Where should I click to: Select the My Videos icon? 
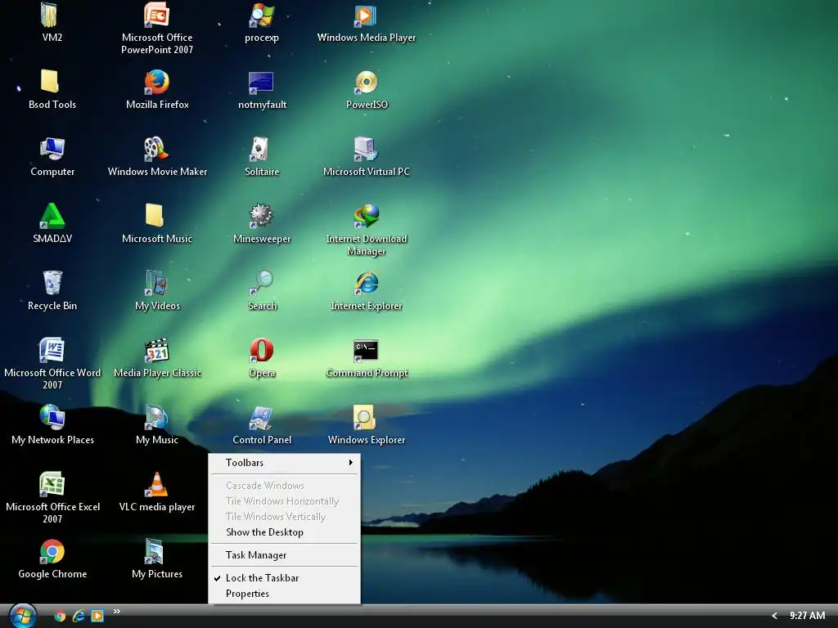coord(156,283)
